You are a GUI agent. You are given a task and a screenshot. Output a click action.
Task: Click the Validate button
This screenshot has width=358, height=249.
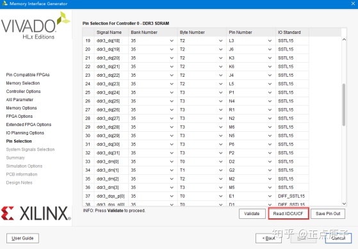pos(252,214)
